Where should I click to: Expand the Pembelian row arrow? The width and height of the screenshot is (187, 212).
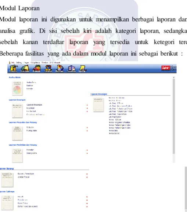pos(87,150)
